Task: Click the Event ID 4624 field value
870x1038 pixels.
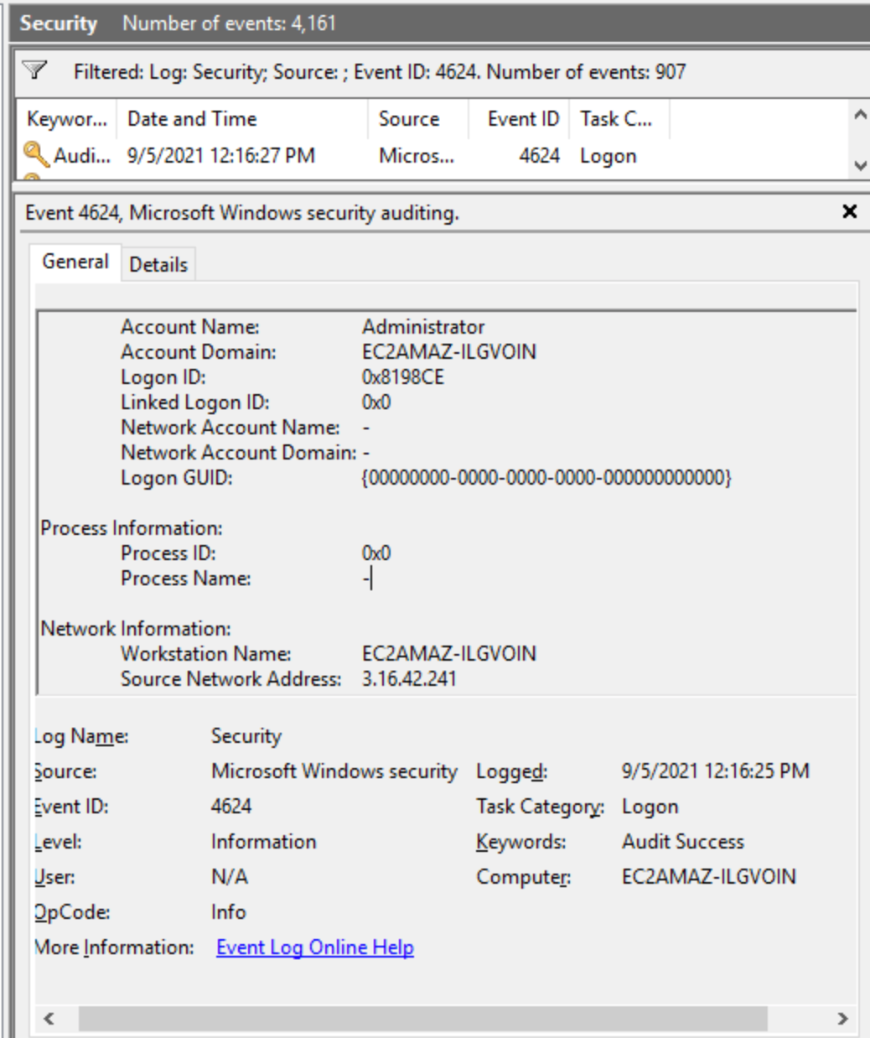Action: [x=231, y=807]
